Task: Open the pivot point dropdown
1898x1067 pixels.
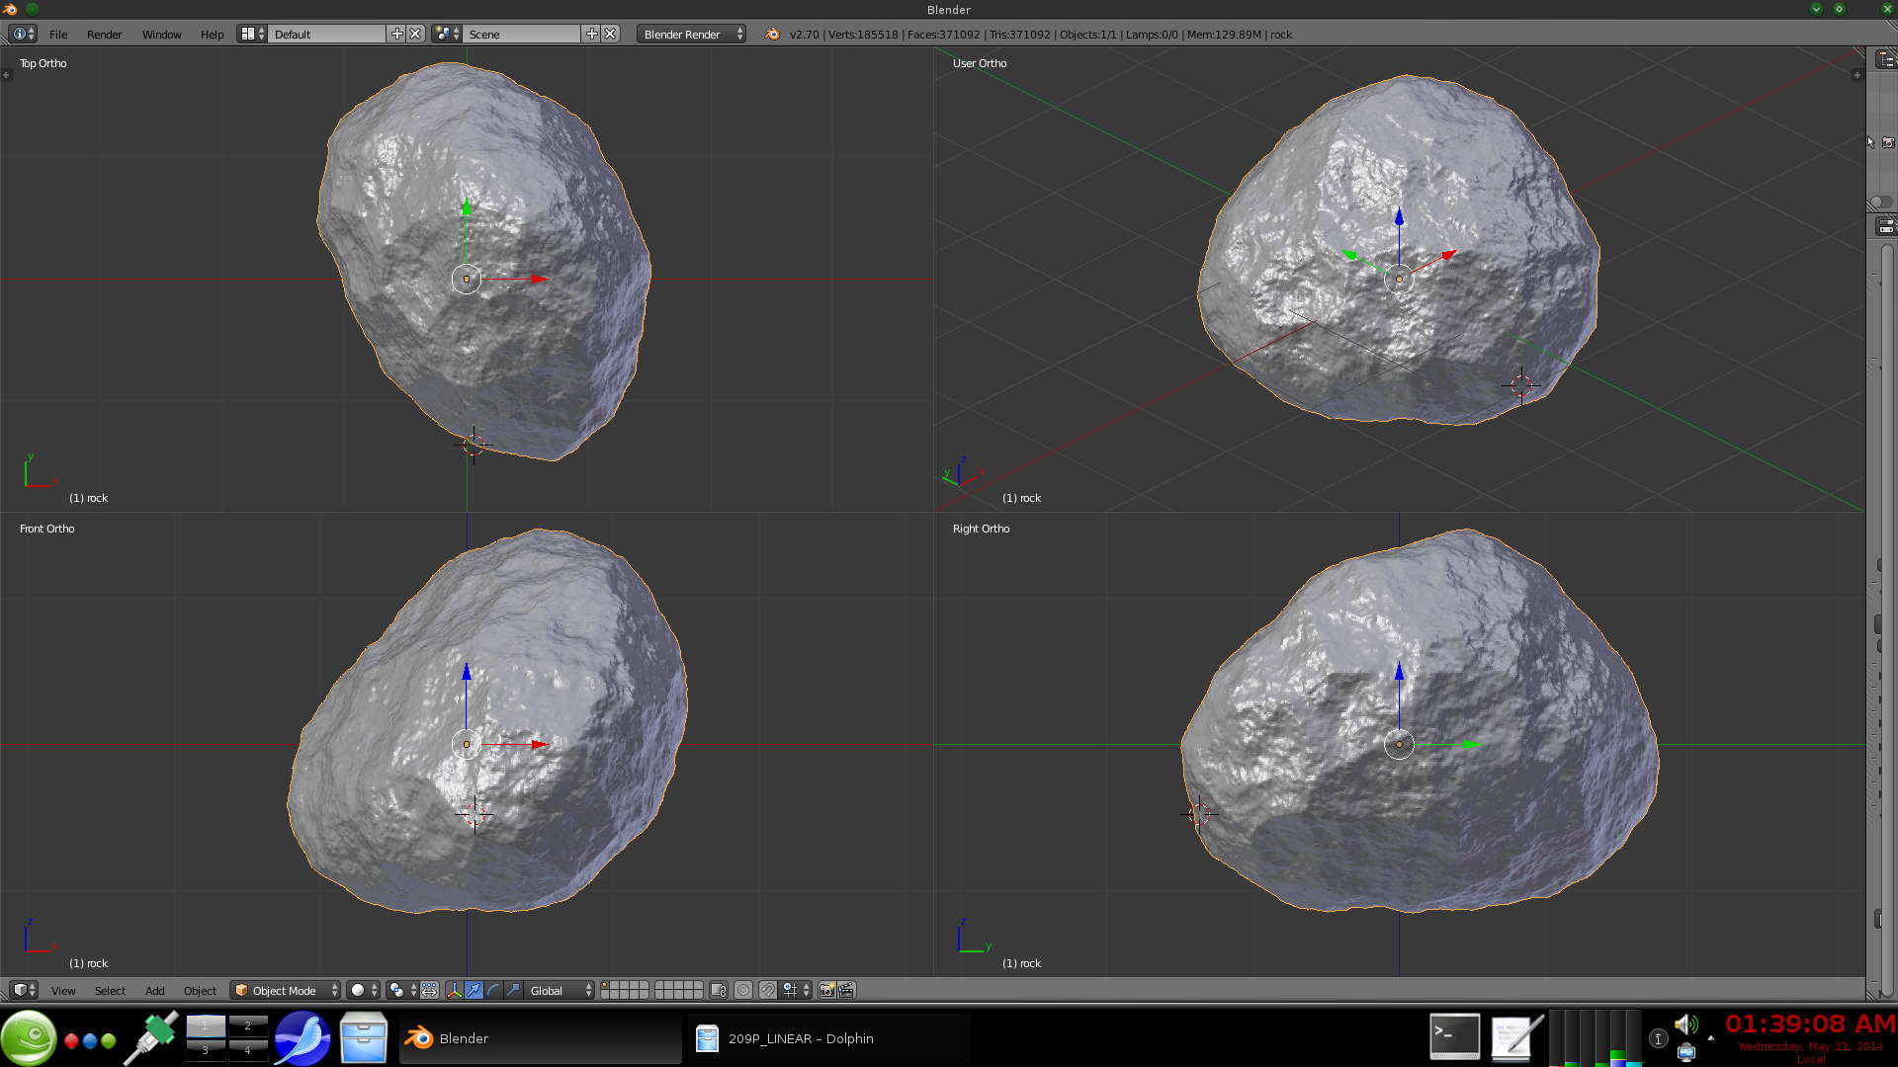Action: click(402, 990)
